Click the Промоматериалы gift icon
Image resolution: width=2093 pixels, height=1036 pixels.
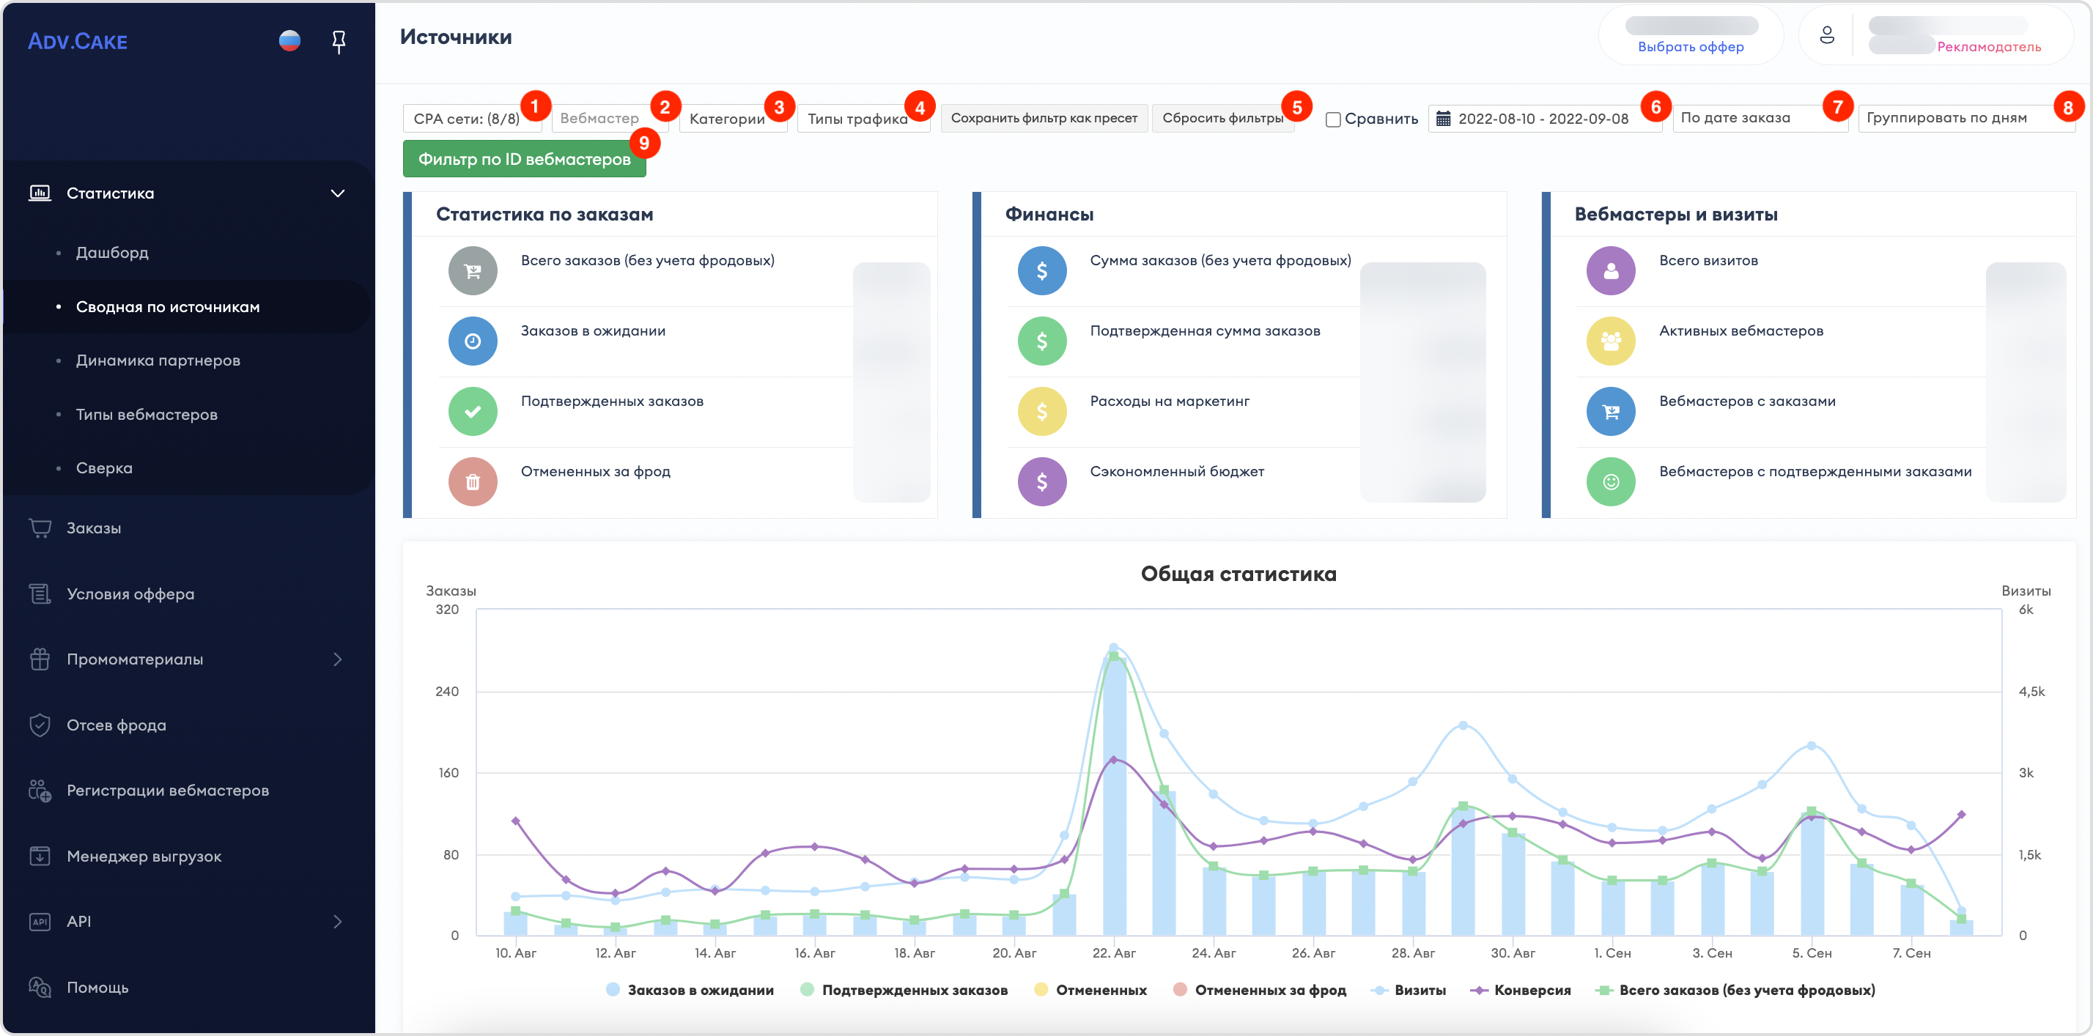tap(40, 659)
